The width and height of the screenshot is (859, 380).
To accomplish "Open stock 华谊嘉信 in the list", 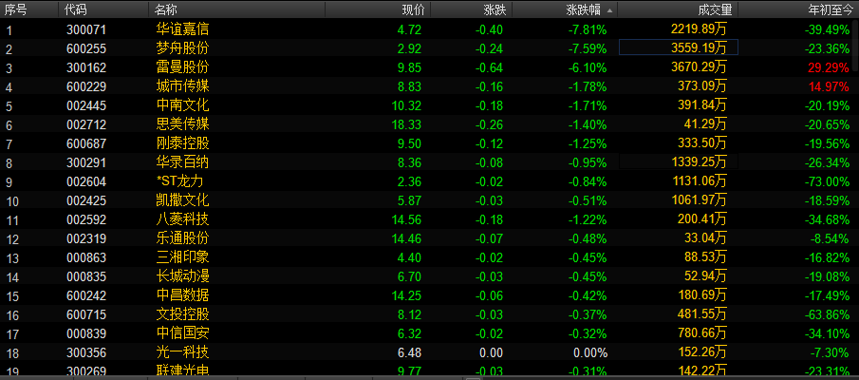I will [x=182, y=29].
